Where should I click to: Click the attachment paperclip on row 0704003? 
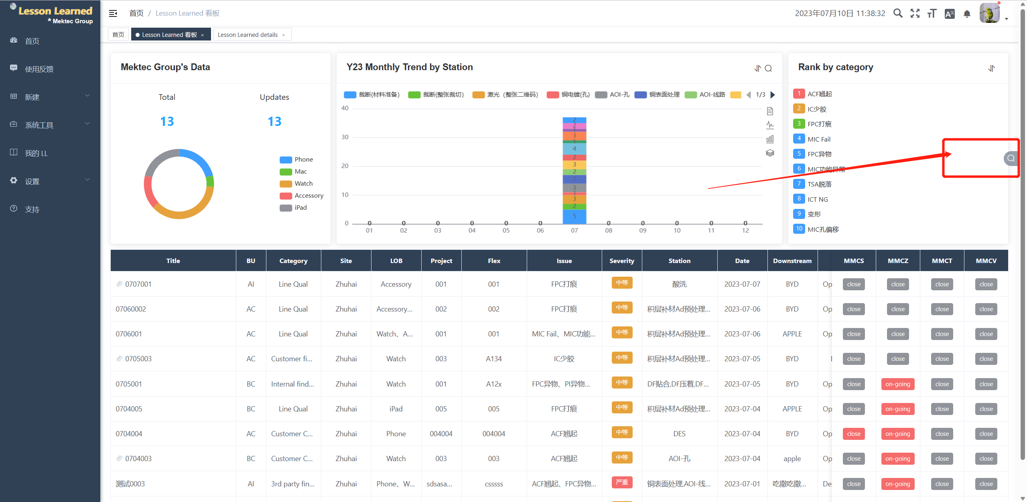tap(119, 458)
